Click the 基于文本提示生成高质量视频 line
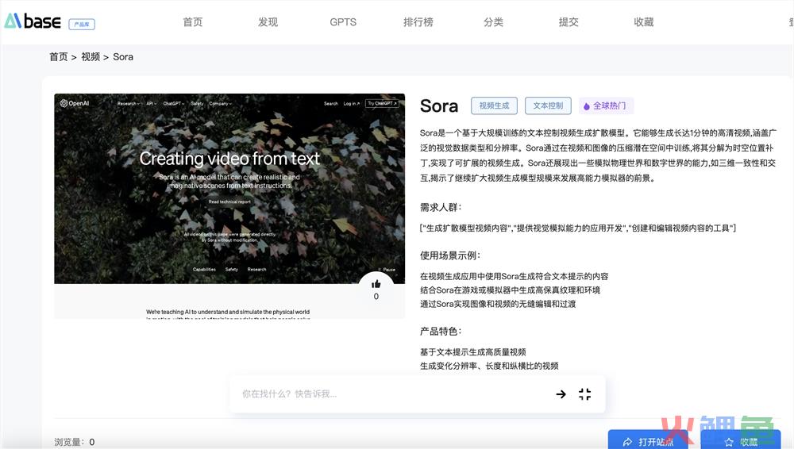 (x=473, y=351)
